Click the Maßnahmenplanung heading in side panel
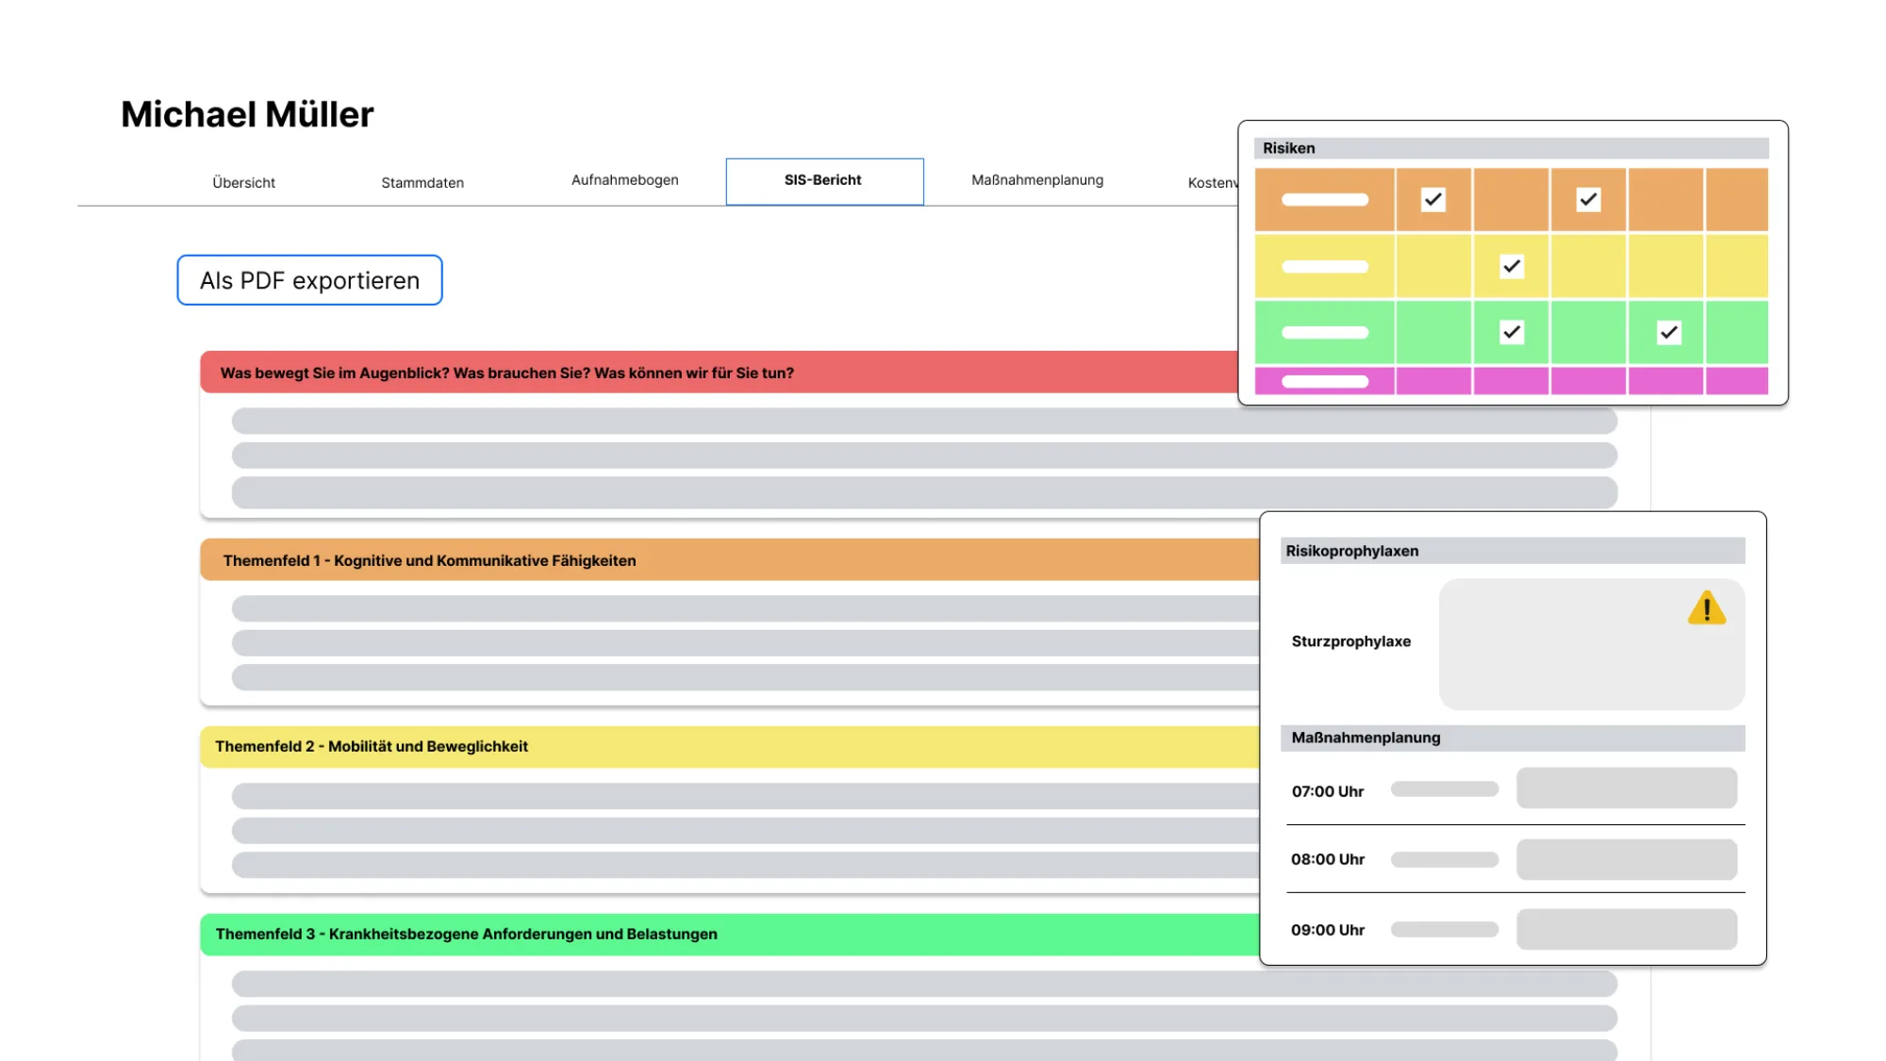Viewport: 1886px width, 1061px height. tap(1366, 738)
